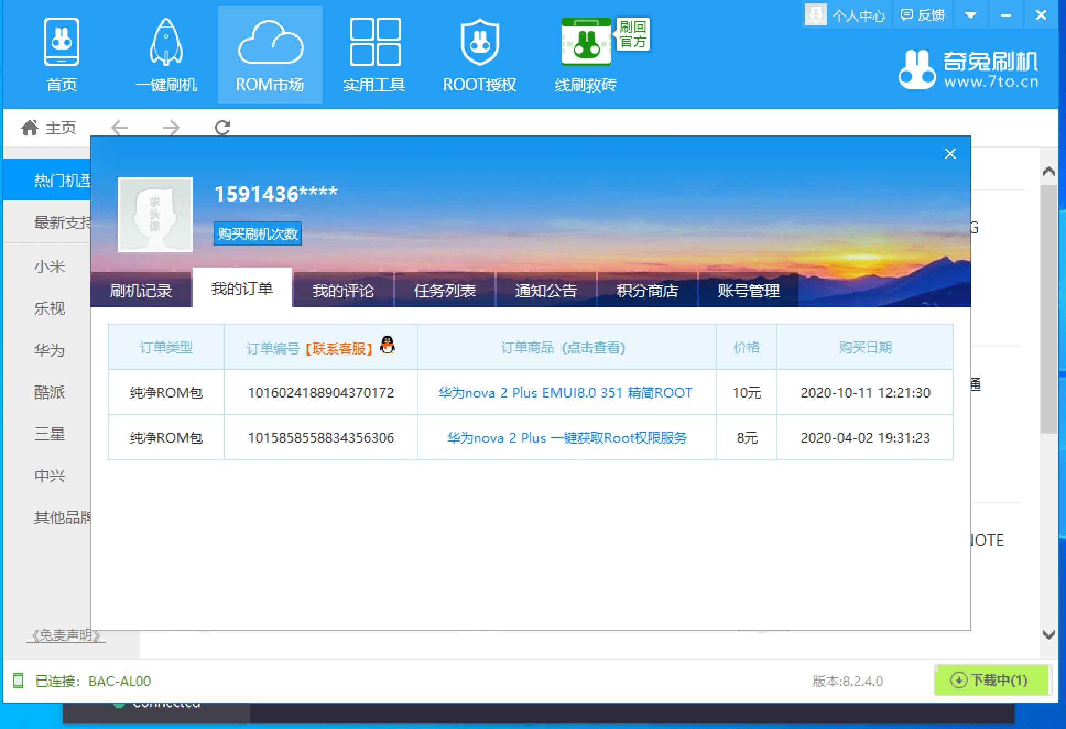Switch to the 任务列表 tab

[x=445, y=290]
